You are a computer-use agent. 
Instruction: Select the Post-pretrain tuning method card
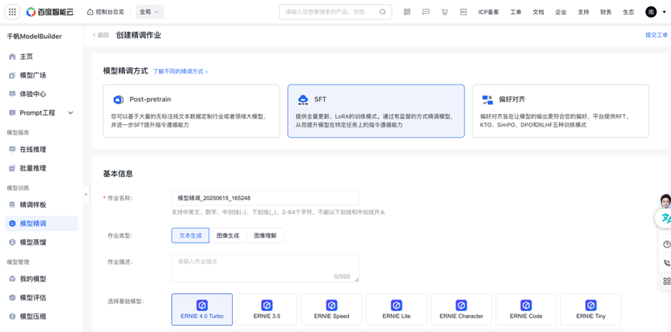point(192,111)
